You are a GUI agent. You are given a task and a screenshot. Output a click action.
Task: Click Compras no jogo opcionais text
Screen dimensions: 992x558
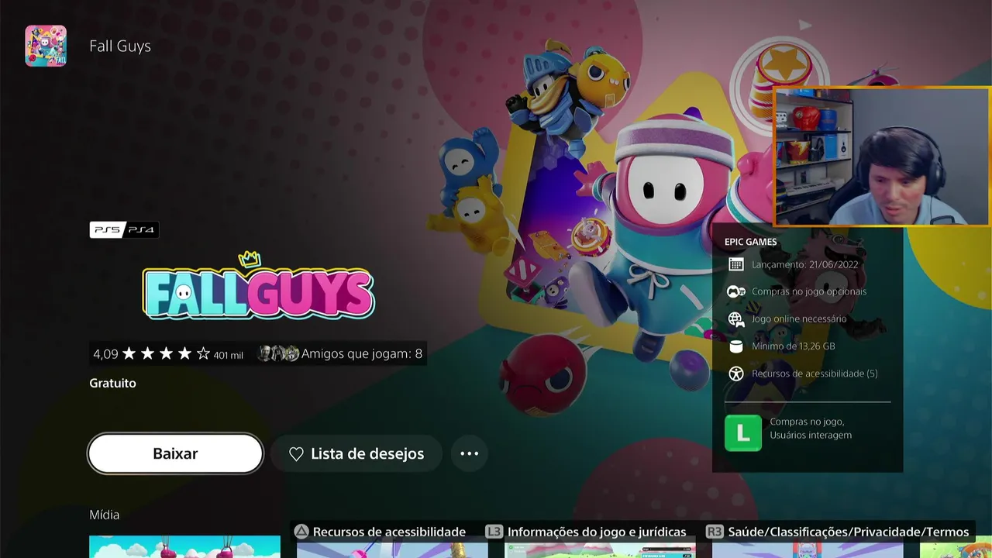tap(809, 291)
